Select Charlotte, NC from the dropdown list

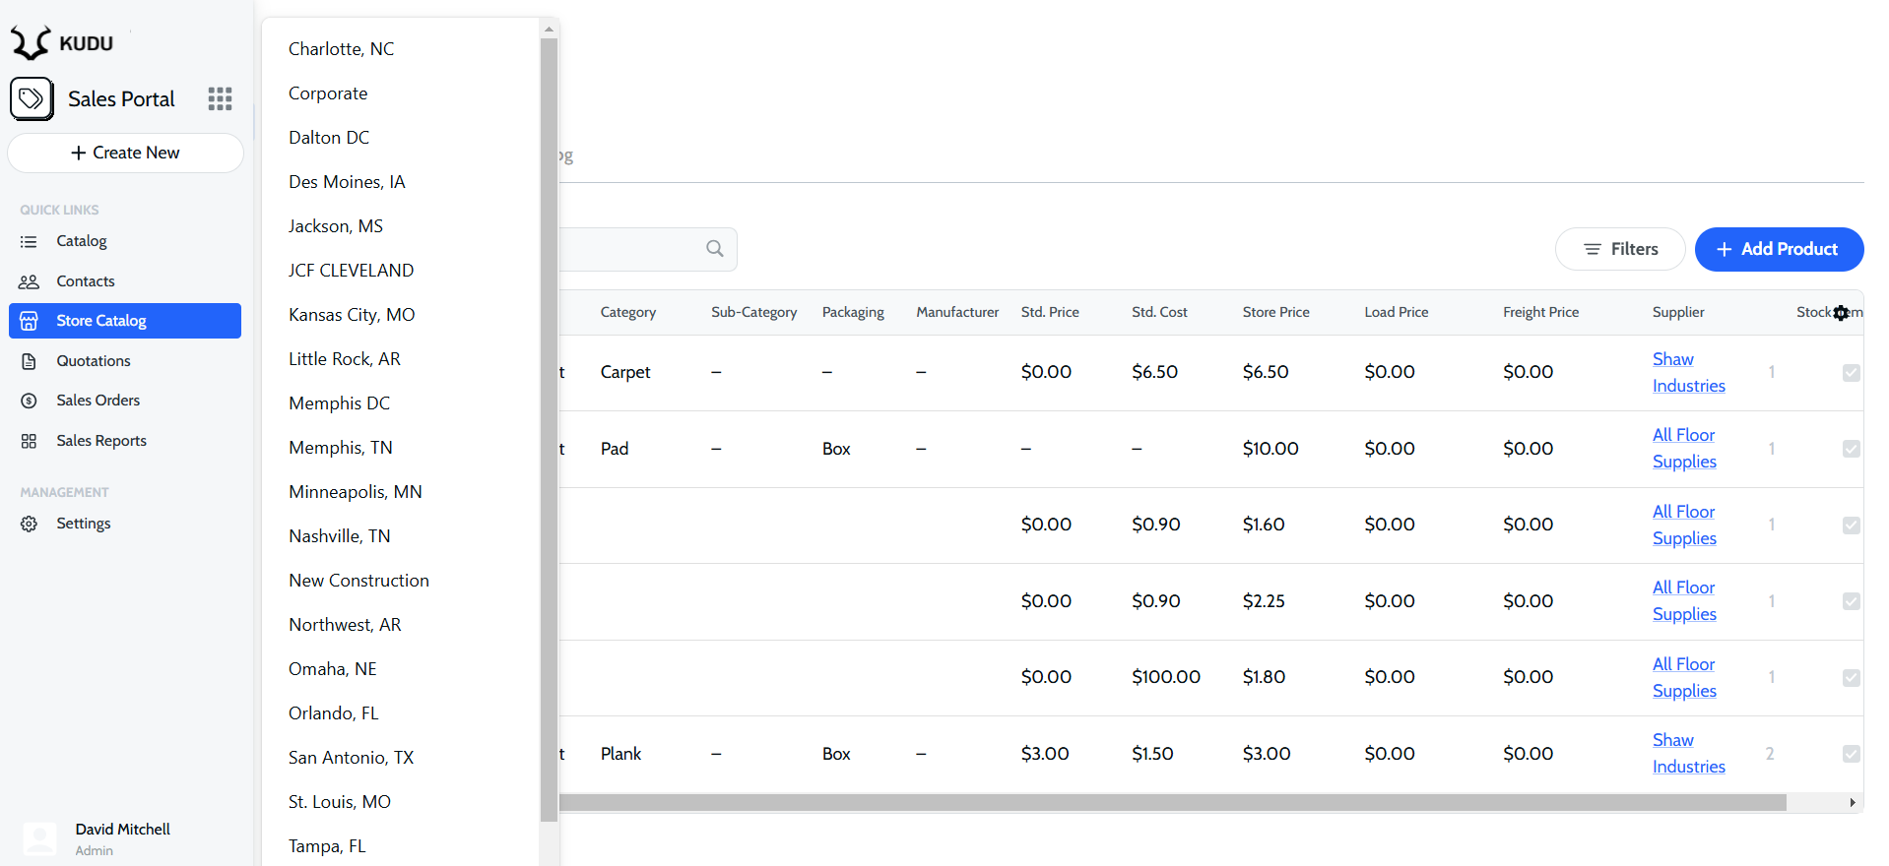(341, 49)
